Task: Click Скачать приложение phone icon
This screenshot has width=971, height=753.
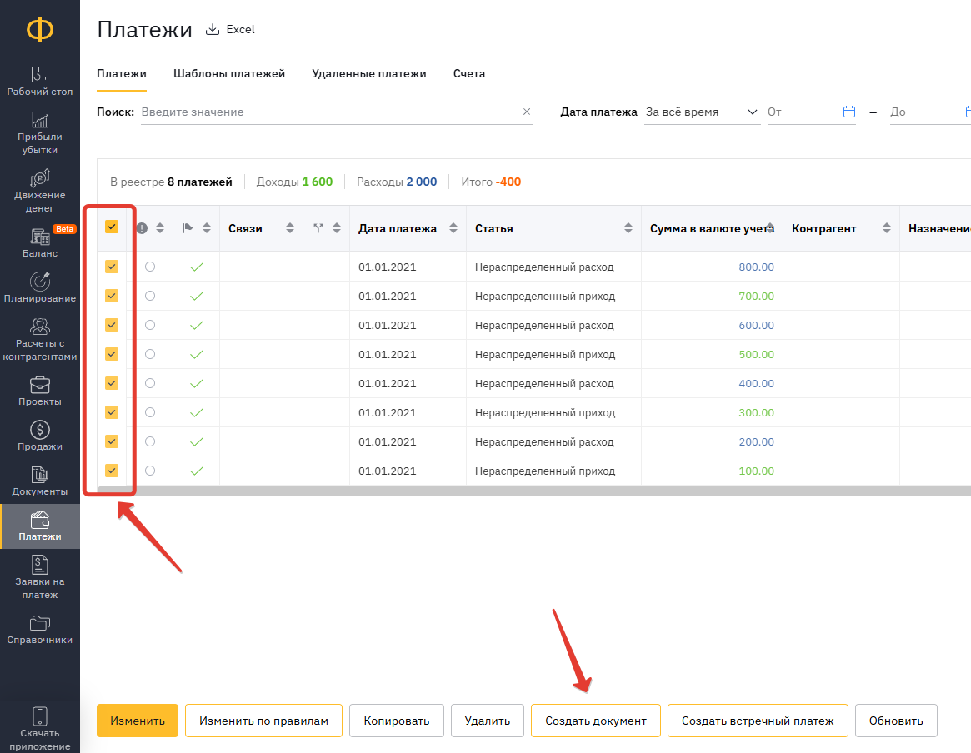Action: tap(40, 716)
